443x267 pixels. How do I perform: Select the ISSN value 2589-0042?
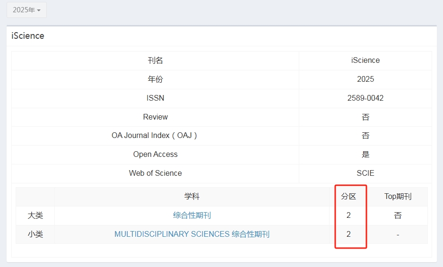click(x=365, y=98)
